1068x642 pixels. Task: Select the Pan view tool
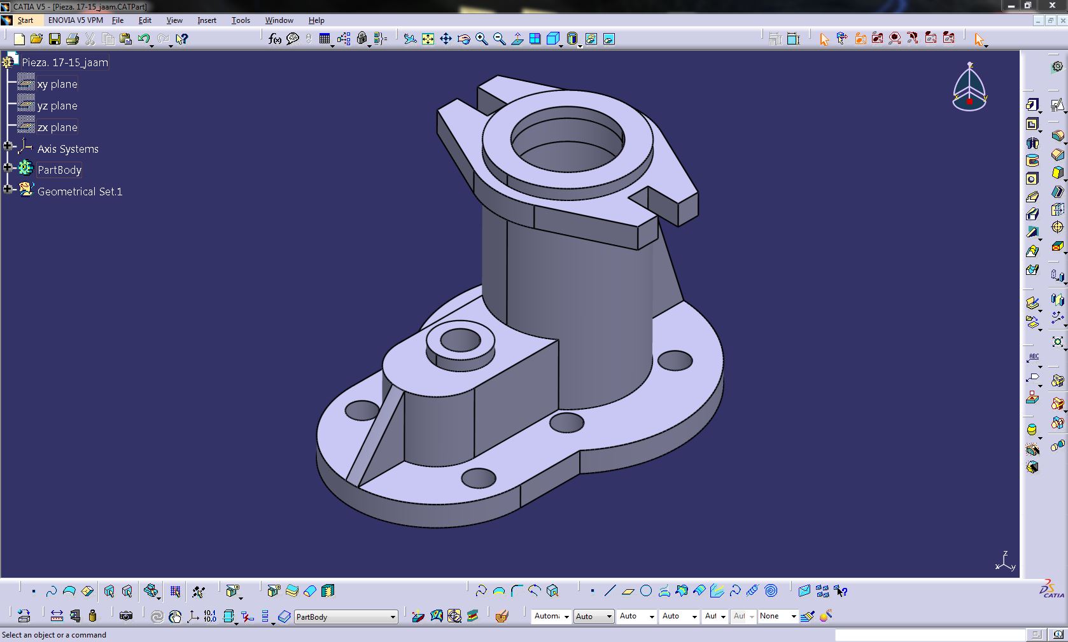tap(446, 39)
